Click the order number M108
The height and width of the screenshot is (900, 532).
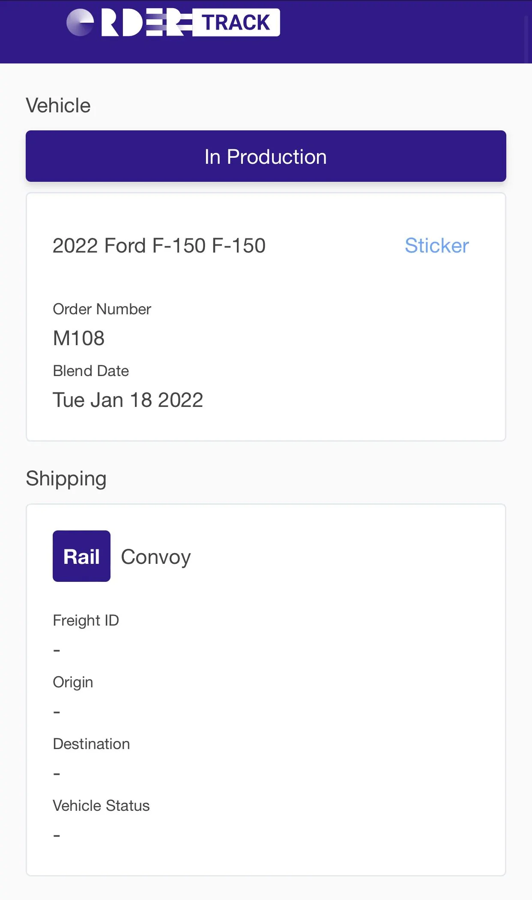tap(79, 338)
